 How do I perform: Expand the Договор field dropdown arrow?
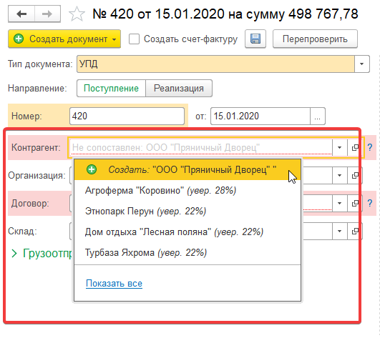(339, 203)
